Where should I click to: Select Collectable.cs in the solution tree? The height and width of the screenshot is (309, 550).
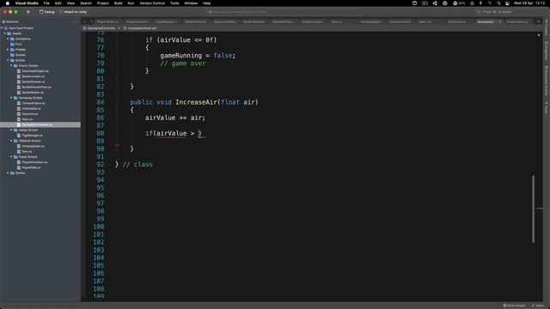click(31, 109)
